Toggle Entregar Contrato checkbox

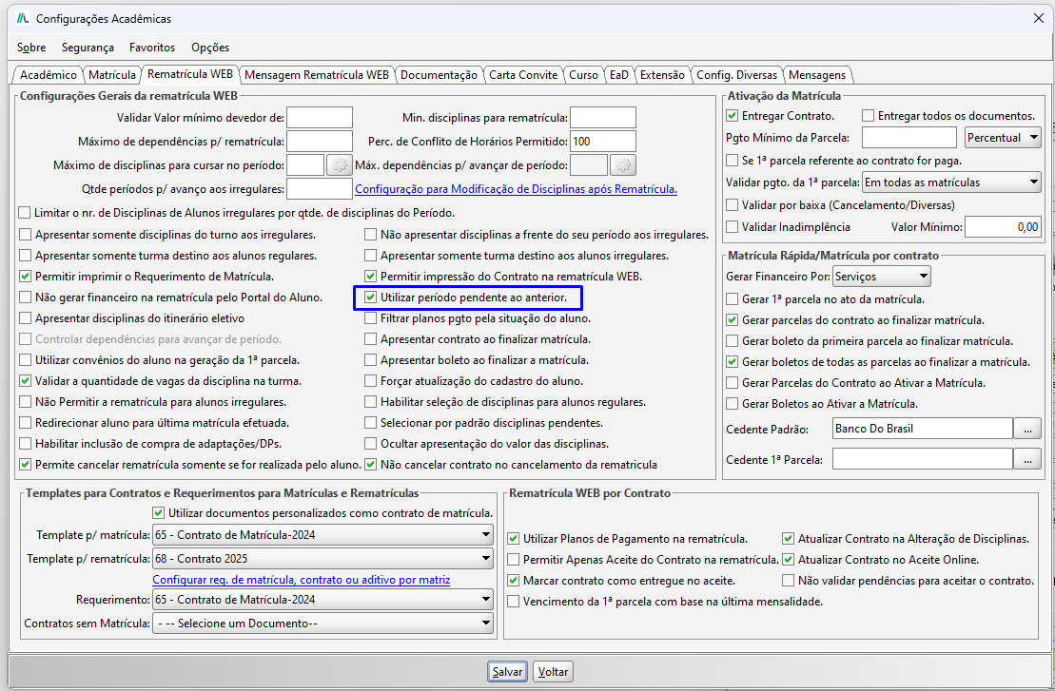click(733, 116)
